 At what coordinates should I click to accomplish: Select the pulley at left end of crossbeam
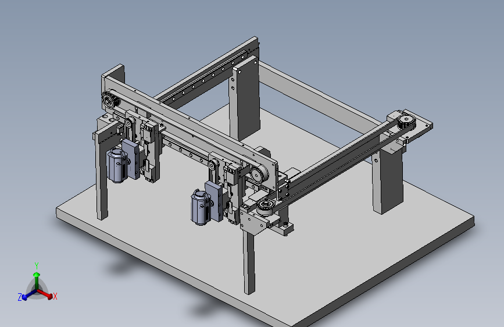[x=110, y=99]
